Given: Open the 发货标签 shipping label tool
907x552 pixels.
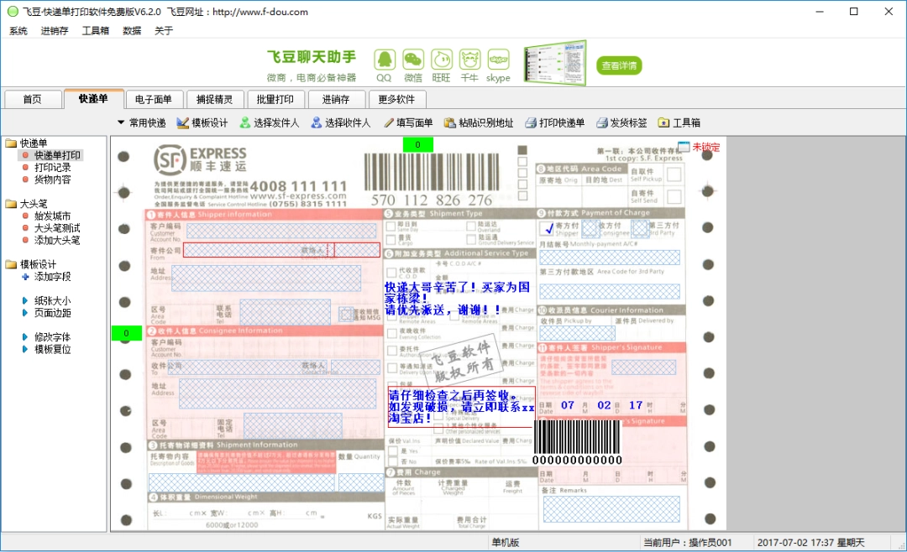Looking at the screenshot, I should pos(623,122).
